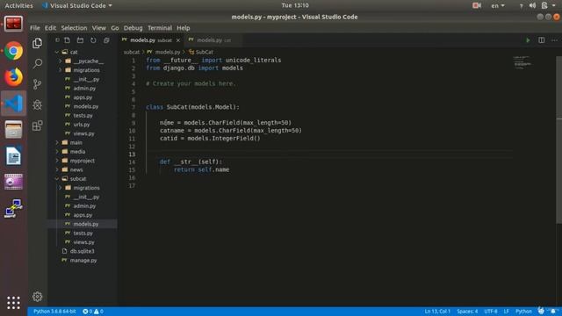The width and height of the screenshot is (562, 316).
Task: Click Spaces: 4 indentation setting
Action: [467, 312]
